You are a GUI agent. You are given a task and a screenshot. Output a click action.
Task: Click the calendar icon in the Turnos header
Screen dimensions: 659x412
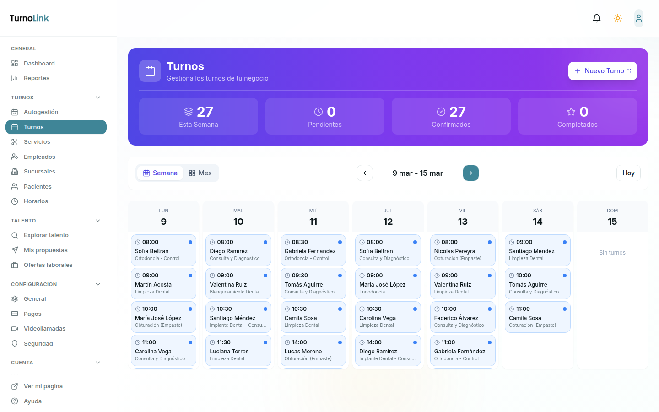(x=150, y=71)
